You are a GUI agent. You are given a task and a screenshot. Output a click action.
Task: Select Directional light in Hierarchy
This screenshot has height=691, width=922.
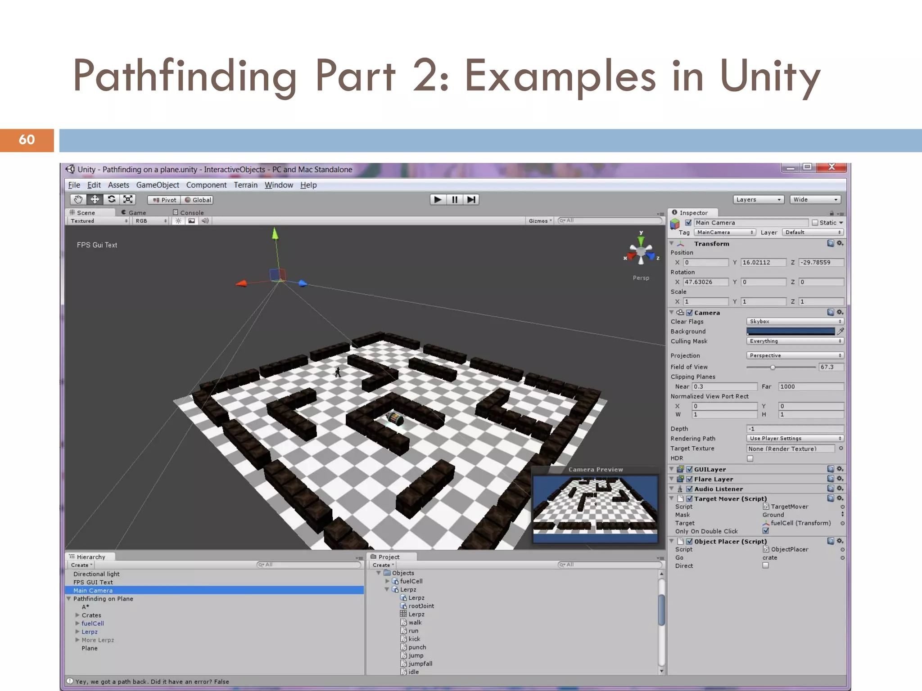point(96,574)
